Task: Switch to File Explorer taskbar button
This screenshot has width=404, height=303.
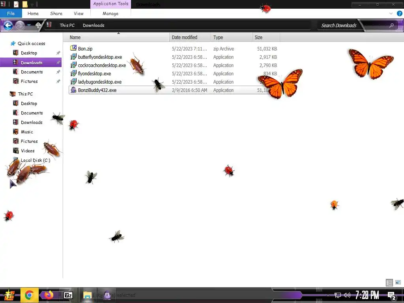Action: click(88, 295)
